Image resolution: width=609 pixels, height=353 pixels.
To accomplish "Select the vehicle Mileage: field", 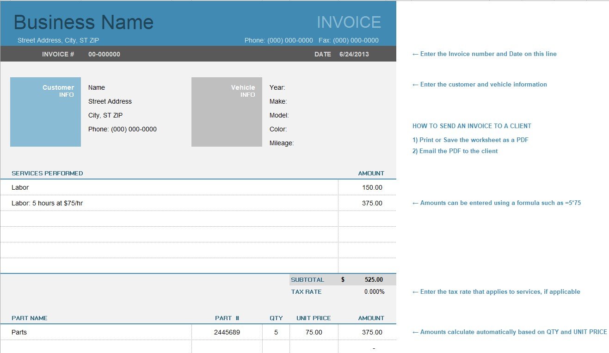I will pyautogui.click(x=281, y=143).
